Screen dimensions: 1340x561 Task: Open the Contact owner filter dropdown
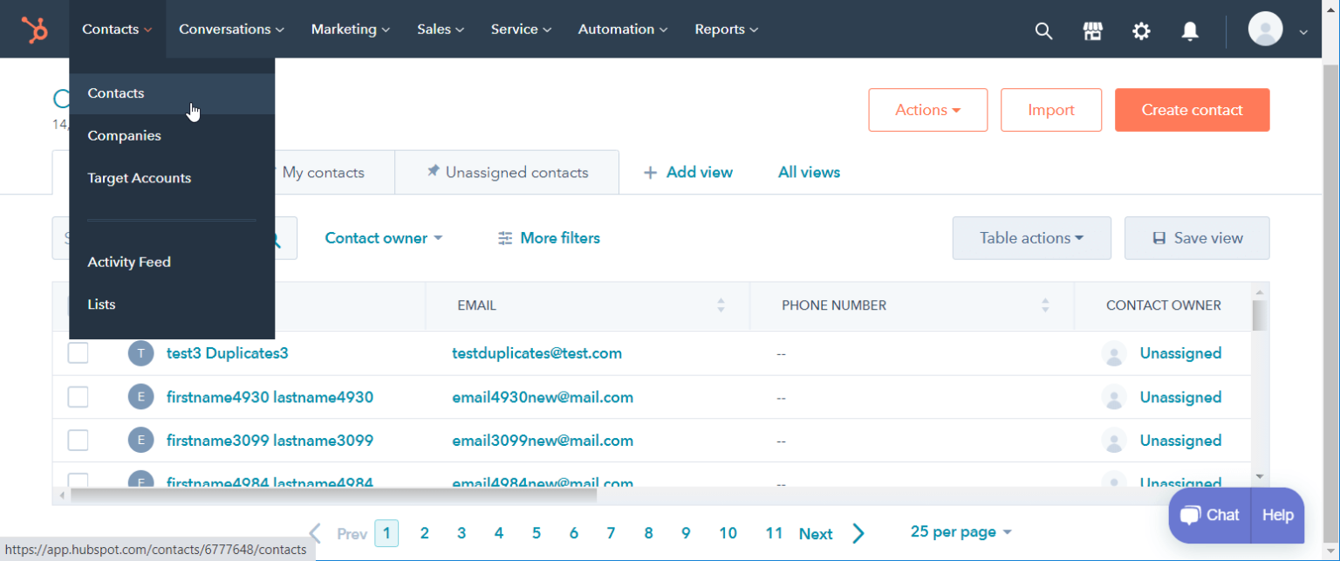coord(383,237)
